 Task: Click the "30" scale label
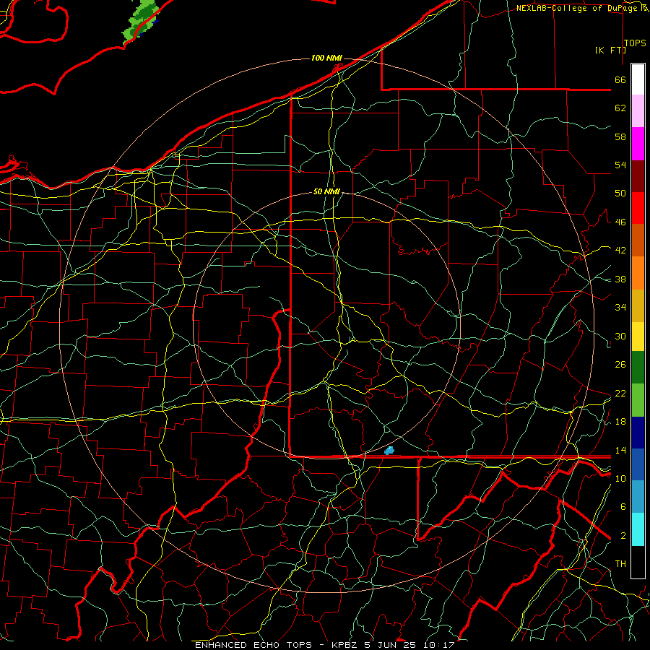[620, 336]
